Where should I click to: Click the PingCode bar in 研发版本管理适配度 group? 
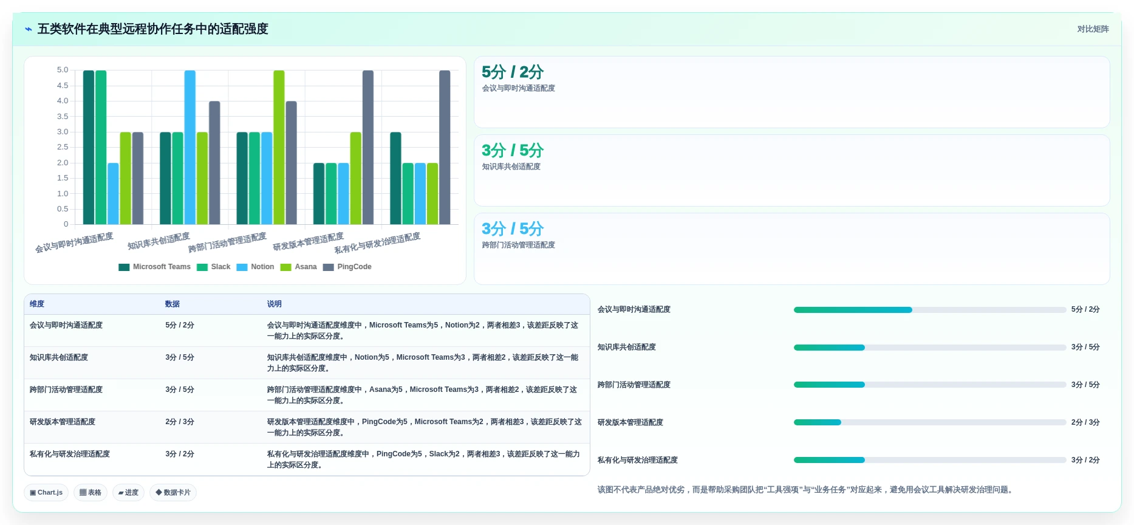pos(368,147)
